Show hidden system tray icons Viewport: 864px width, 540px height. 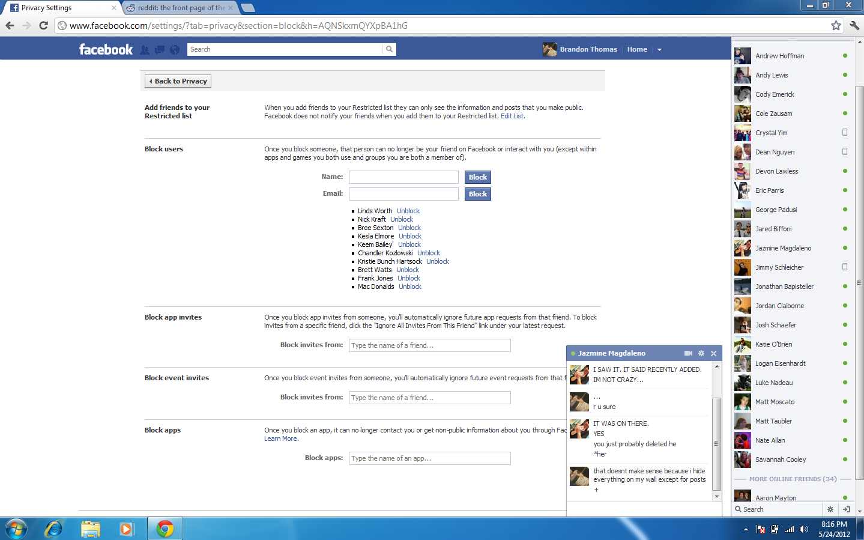[x=746, y=529]
